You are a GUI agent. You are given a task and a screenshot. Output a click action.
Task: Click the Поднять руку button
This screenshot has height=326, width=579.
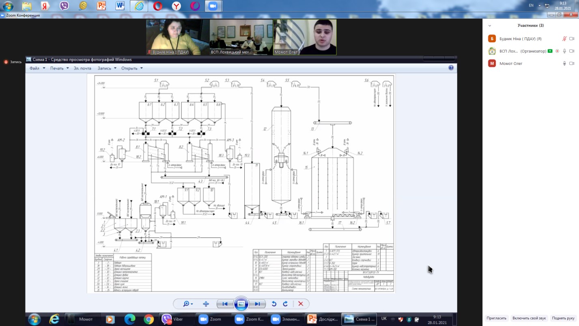(x=563, y=318)
